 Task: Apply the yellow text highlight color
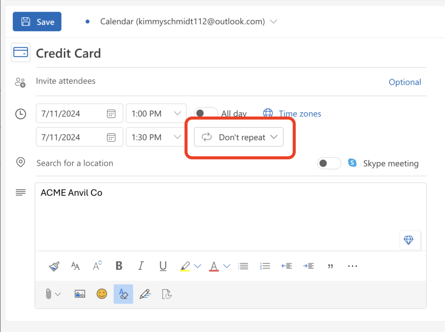click(x=185, y=266)
